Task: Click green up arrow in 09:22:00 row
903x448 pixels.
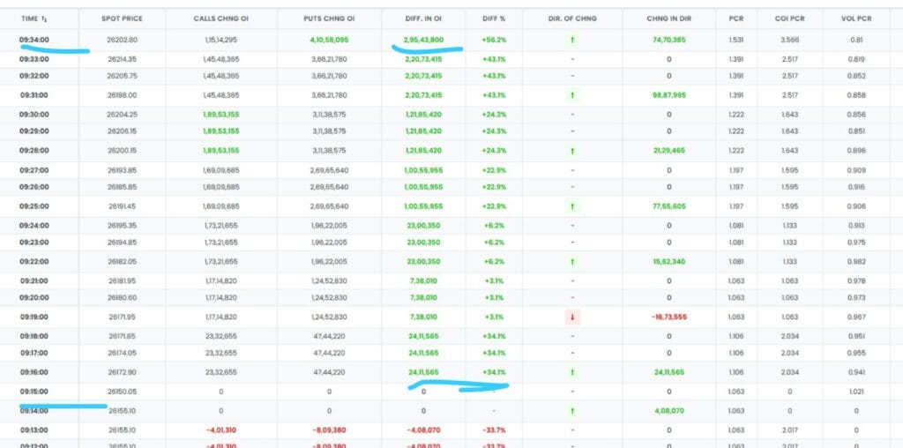Action: point(572,262)
